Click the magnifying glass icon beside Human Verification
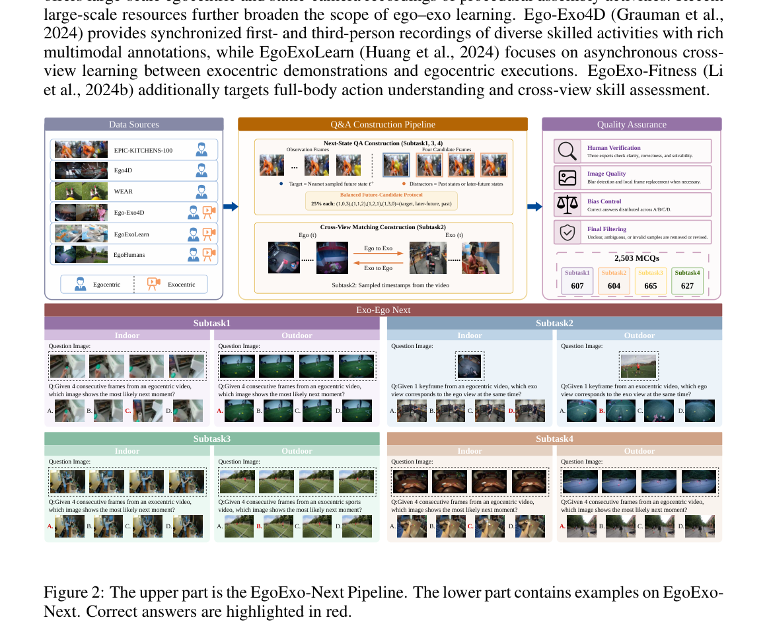This screenshot has width=767, height=630. click(x=567, y=151)
